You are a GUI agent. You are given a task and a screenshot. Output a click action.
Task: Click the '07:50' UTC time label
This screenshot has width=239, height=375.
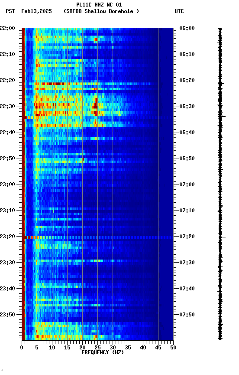click(187, 315)
